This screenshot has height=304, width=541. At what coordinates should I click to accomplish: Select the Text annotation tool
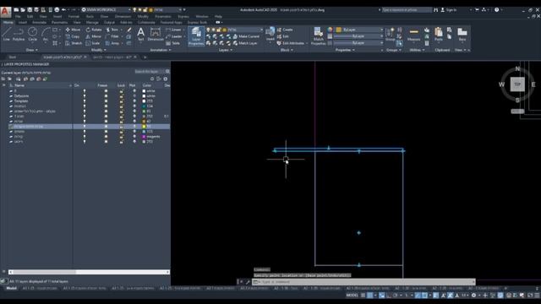point(140,35)
